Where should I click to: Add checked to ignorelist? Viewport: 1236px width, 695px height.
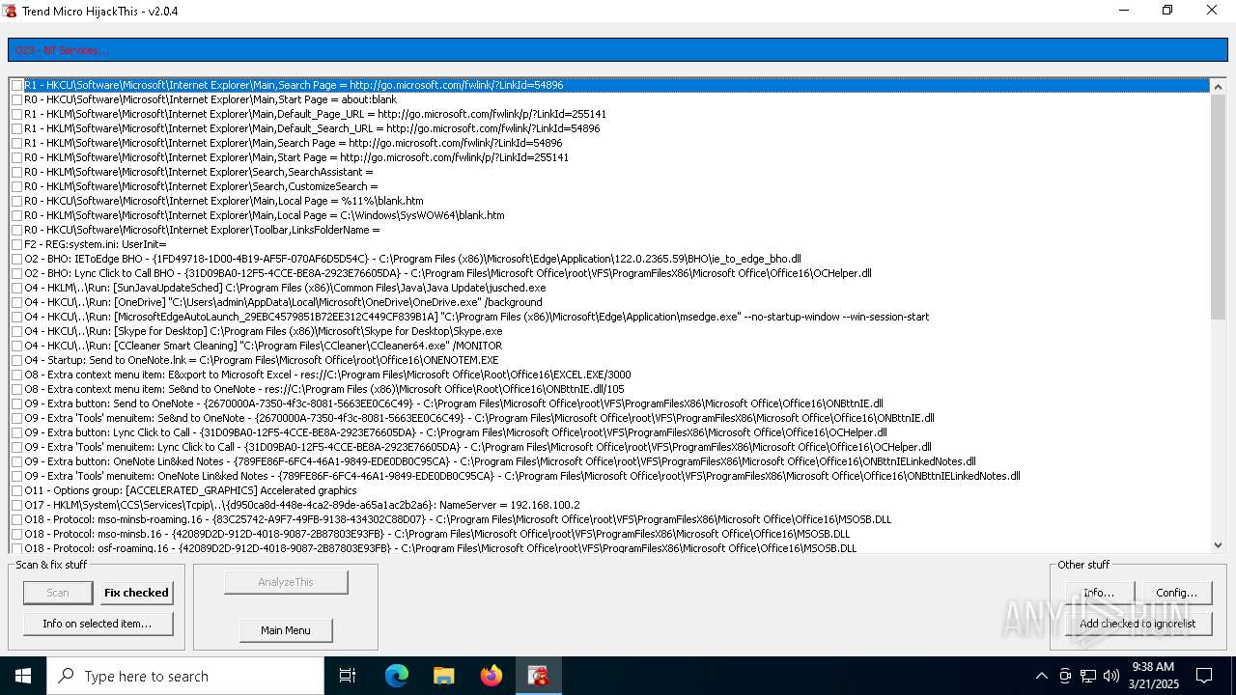1138,624
